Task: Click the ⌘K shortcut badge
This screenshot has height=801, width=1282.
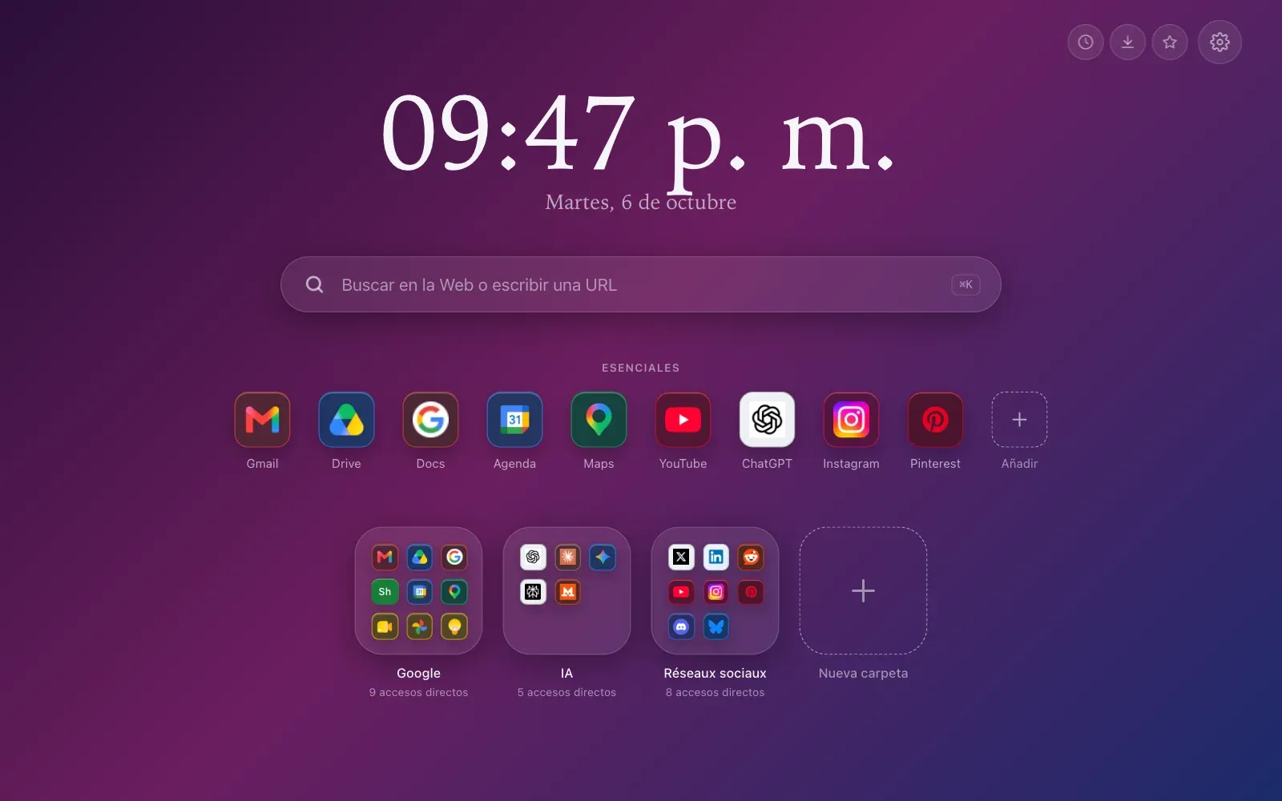Action: pos(966,284)
